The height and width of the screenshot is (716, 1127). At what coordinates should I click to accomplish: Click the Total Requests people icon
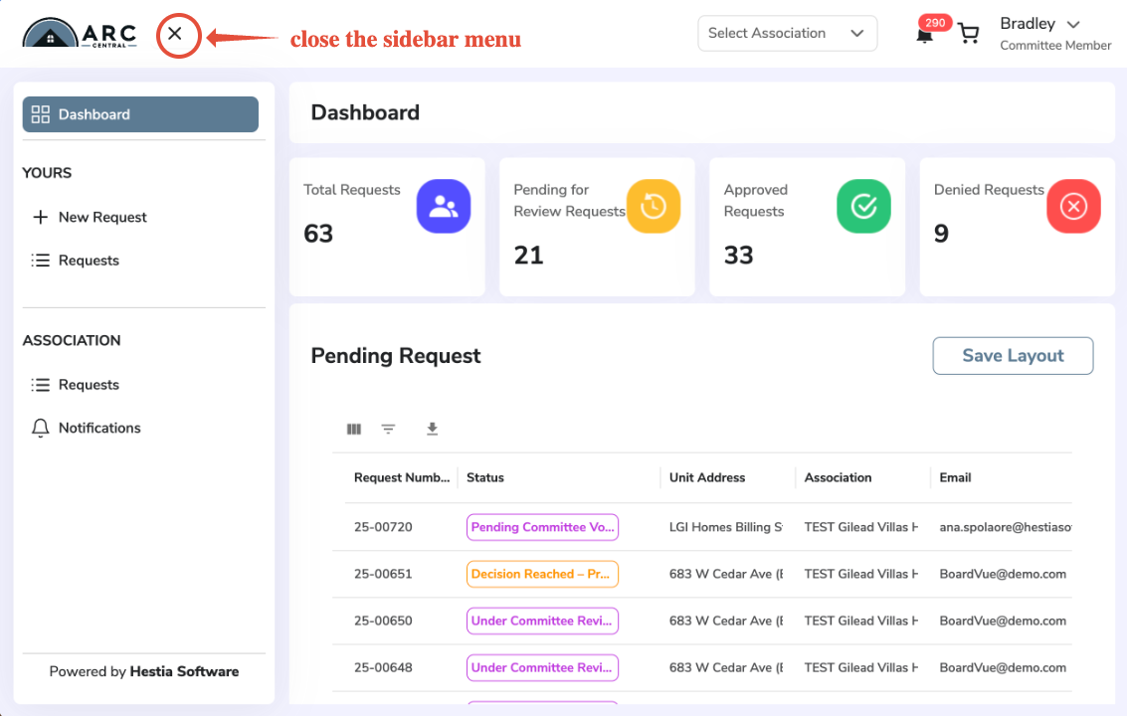point(444,206)
